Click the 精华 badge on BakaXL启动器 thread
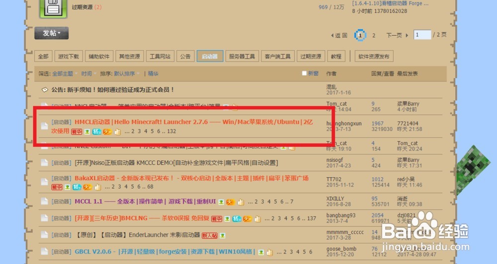Image resolution: width=497 pixels, height=264 pixels. pos(57,187)
